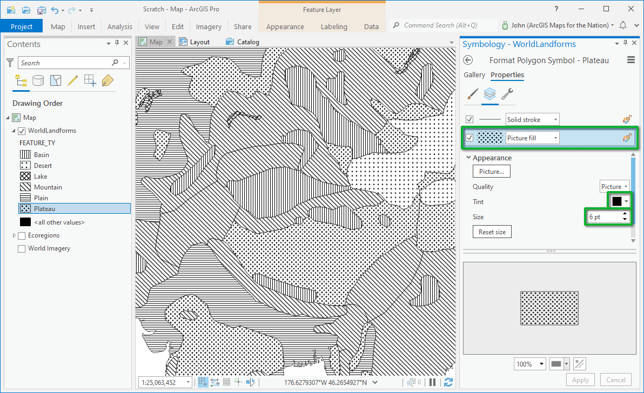644x393 pixels.
Task: Switch to the Gallery tab
Action: point(474,74)
